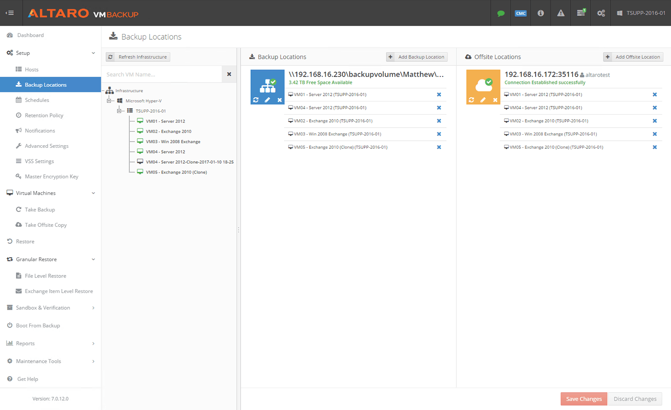Click the panel splitter handle dots
671x410 pixels.
[x=238, y=230]
